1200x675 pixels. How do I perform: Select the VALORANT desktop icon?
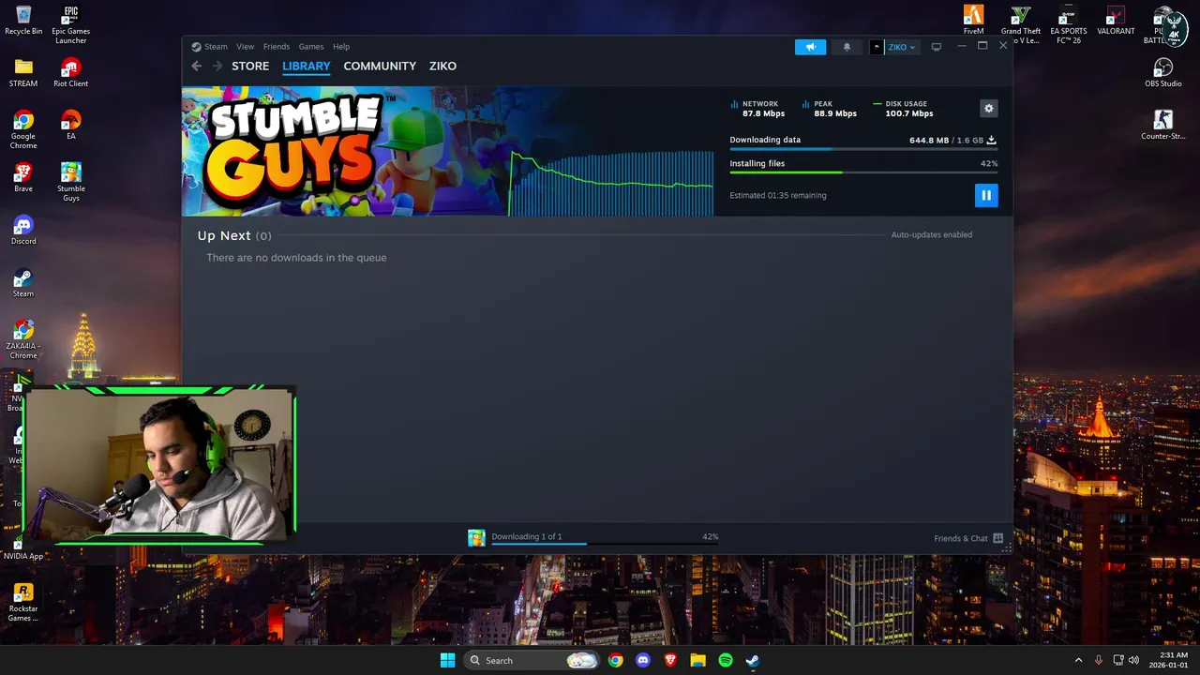[x=1116, y=21]
